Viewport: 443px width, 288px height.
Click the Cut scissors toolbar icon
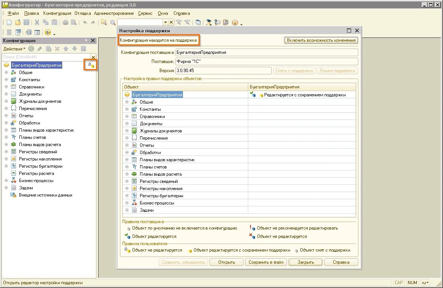tap(37, 22)
